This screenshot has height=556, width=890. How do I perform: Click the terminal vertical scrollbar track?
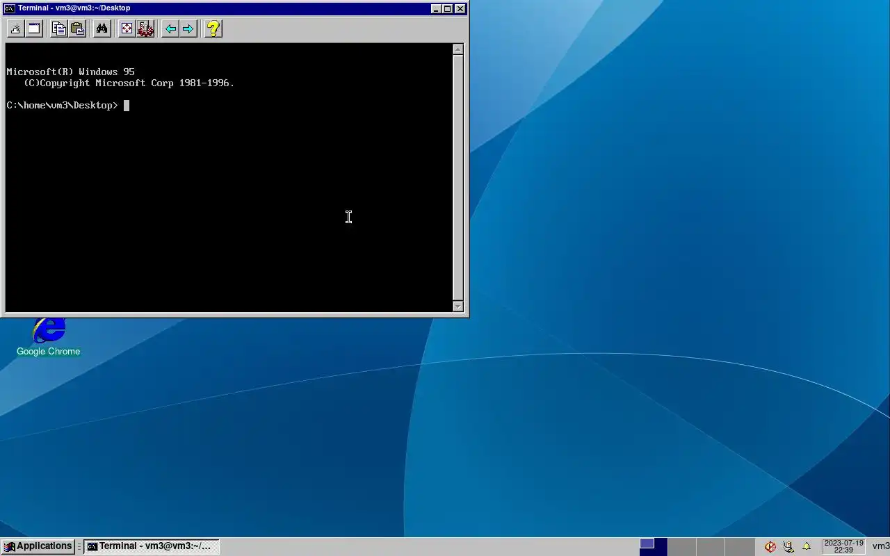(458, 178)
